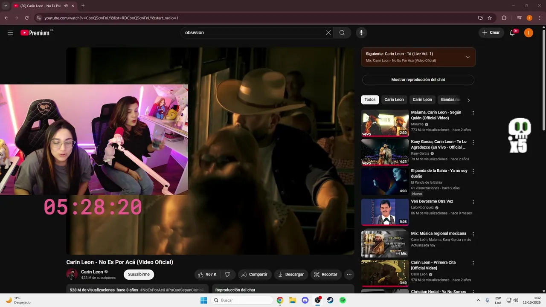The width and height of the screenshot is (546, 307).
Task: Open the Chrome tab search dropdown
Action: (6, 6)
